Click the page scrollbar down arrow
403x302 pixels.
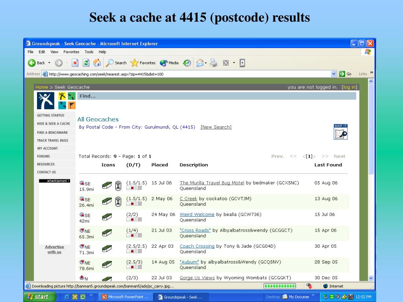(371, 278)
